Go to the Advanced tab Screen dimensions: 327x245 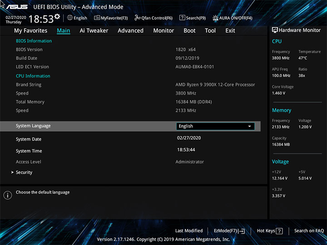click(x=130, y=31)
